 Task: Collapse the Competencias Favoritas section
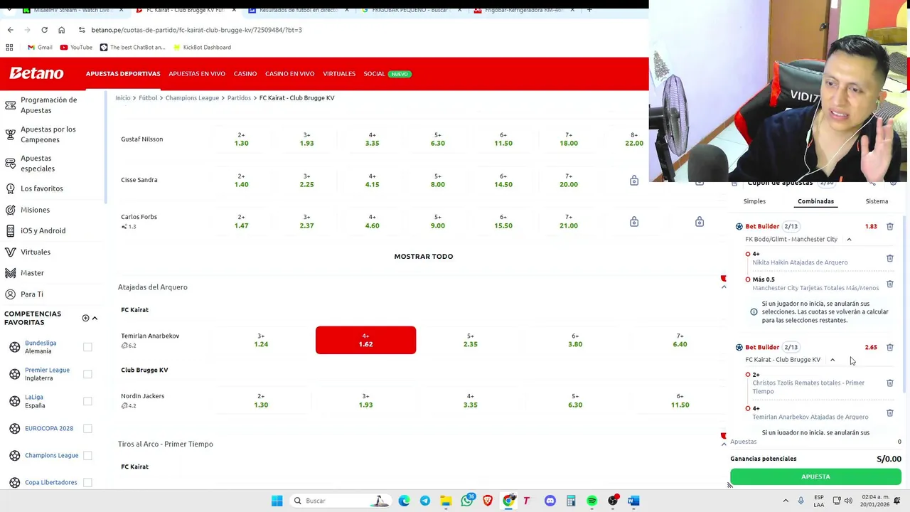click(x=95, y=318)
